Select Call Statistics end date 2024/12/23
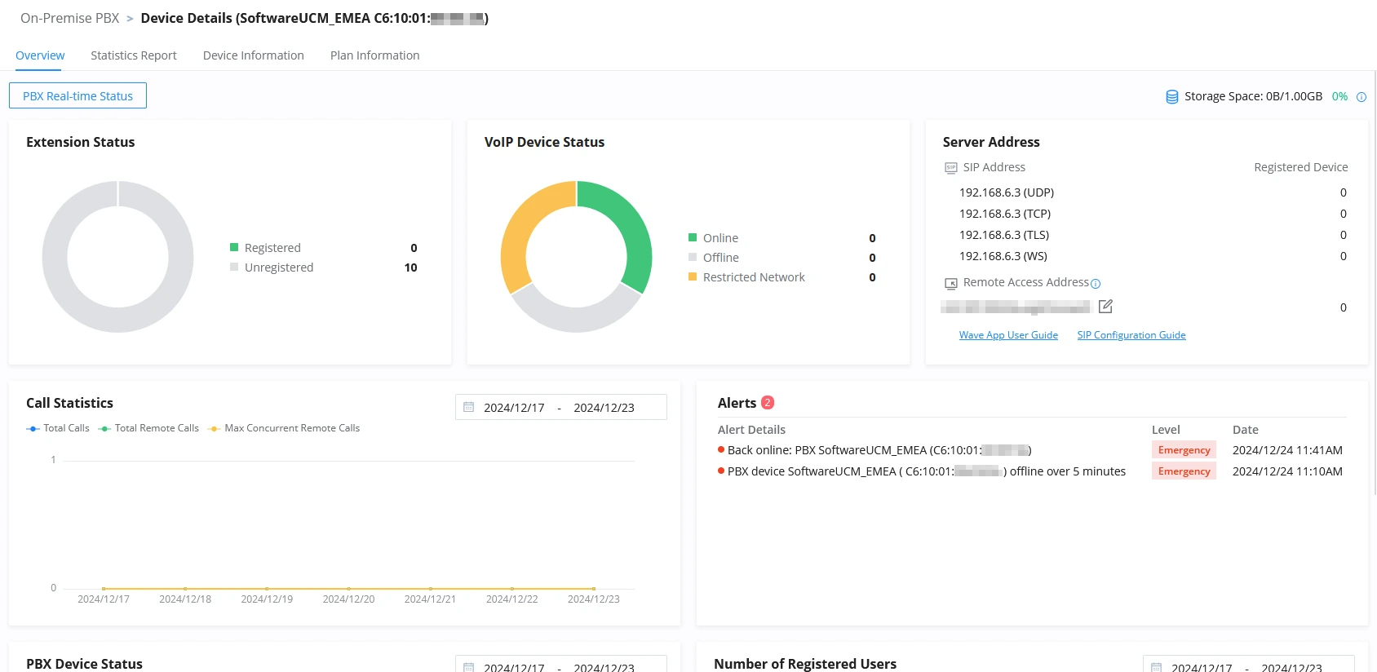The image size is (1377, 672). [x=604, y=408]
